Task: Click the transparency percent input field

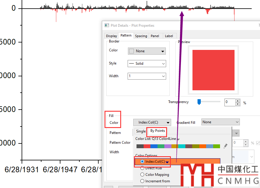Action: (230, 102)
